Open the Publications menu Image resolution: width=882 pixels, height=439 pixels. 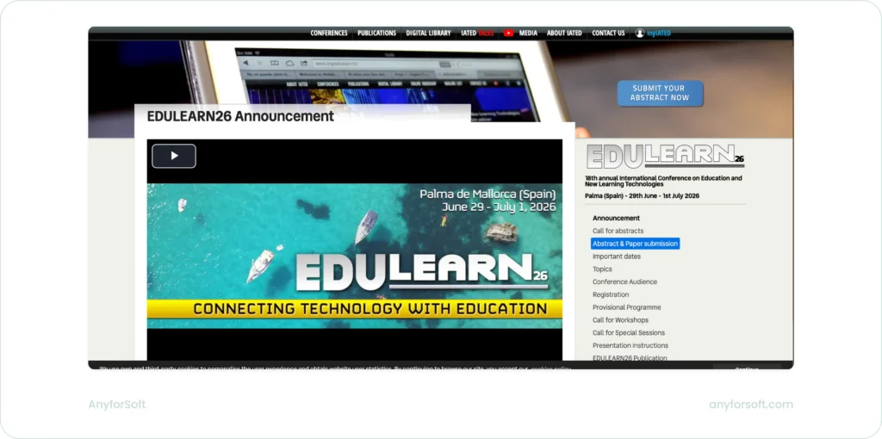pyautogui.click(x=377, y=34)
